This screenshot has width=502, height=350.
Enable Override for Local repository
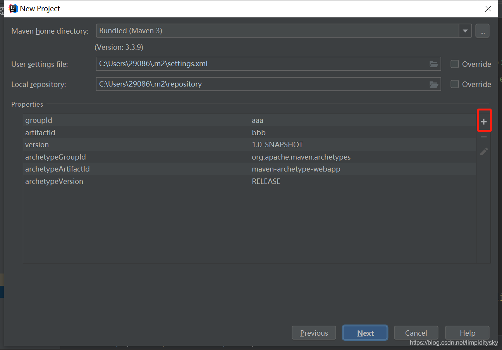coord(455,84)
